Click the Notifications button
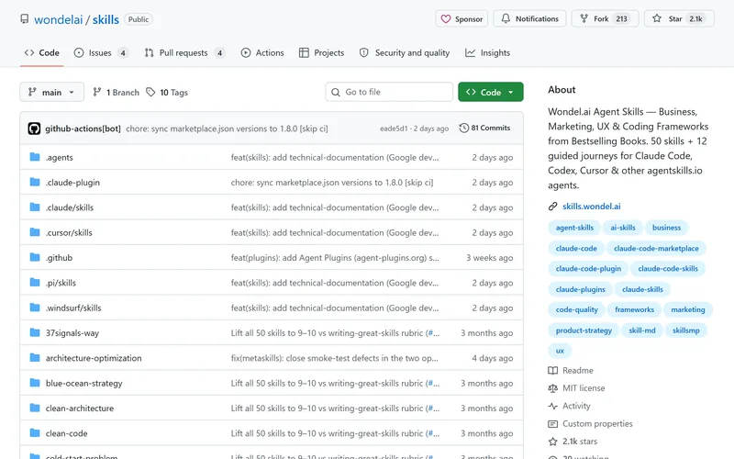 coord(529,18)
